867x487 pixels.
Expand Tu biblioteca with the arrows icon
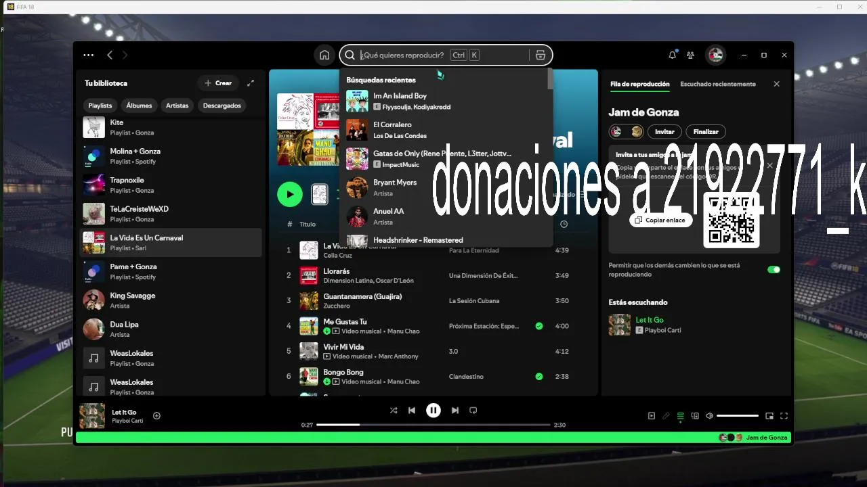251,83
